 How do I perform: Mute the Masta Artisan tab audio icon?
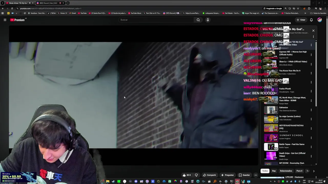point(29,3)
